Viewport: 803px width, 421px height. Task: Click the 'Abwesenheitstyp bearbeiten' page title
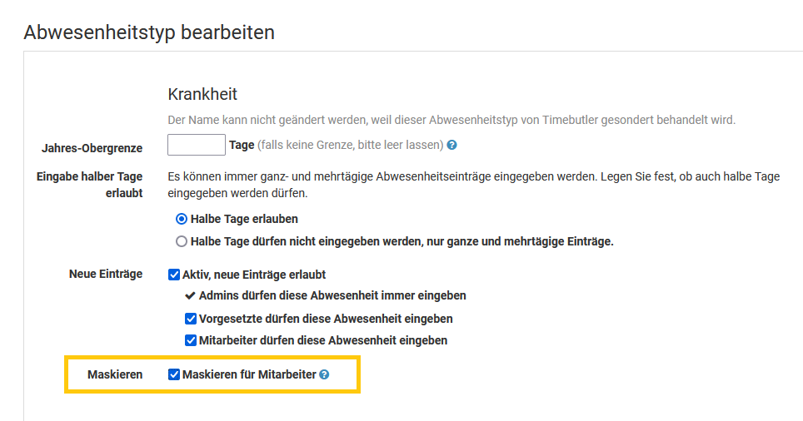pos(149,32)
